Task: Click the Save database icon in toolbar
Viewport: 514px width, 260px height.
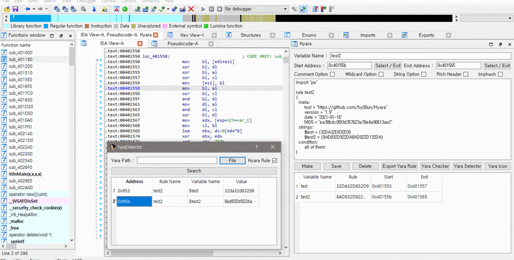Action: tap(15, 9)
